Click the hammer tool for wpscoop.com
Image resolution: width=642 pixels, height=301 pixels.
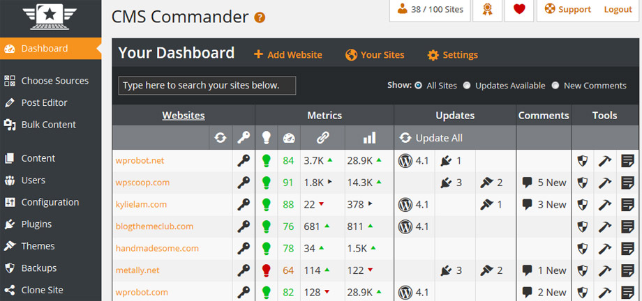[605, 183]
